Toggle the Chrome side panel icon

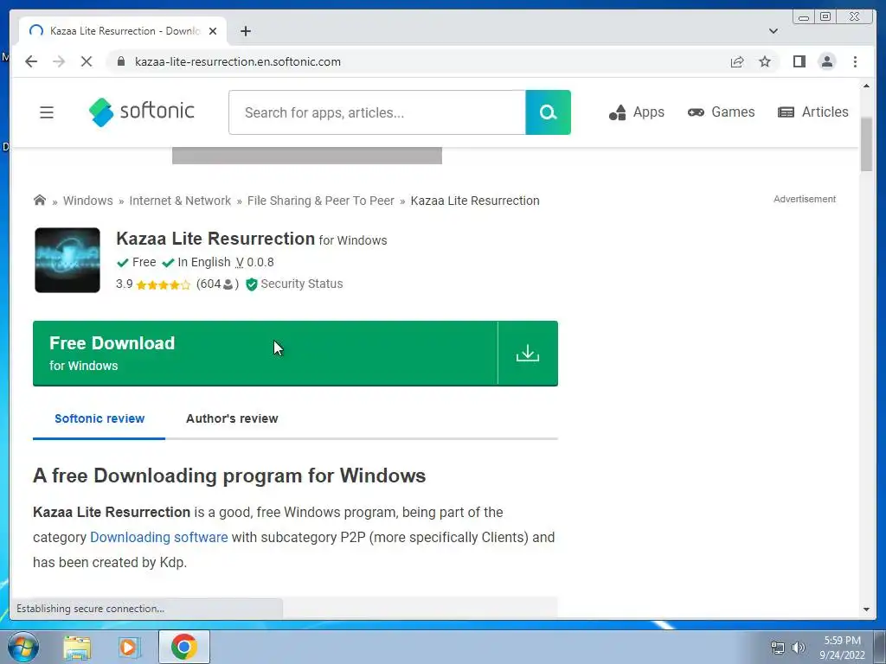[799, 61]
